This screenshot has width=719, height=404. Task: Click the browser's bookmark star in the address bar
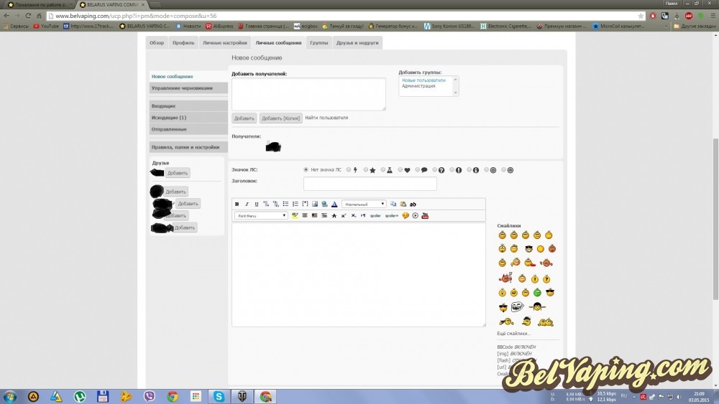pyautogui.click(x=641, y=16)
